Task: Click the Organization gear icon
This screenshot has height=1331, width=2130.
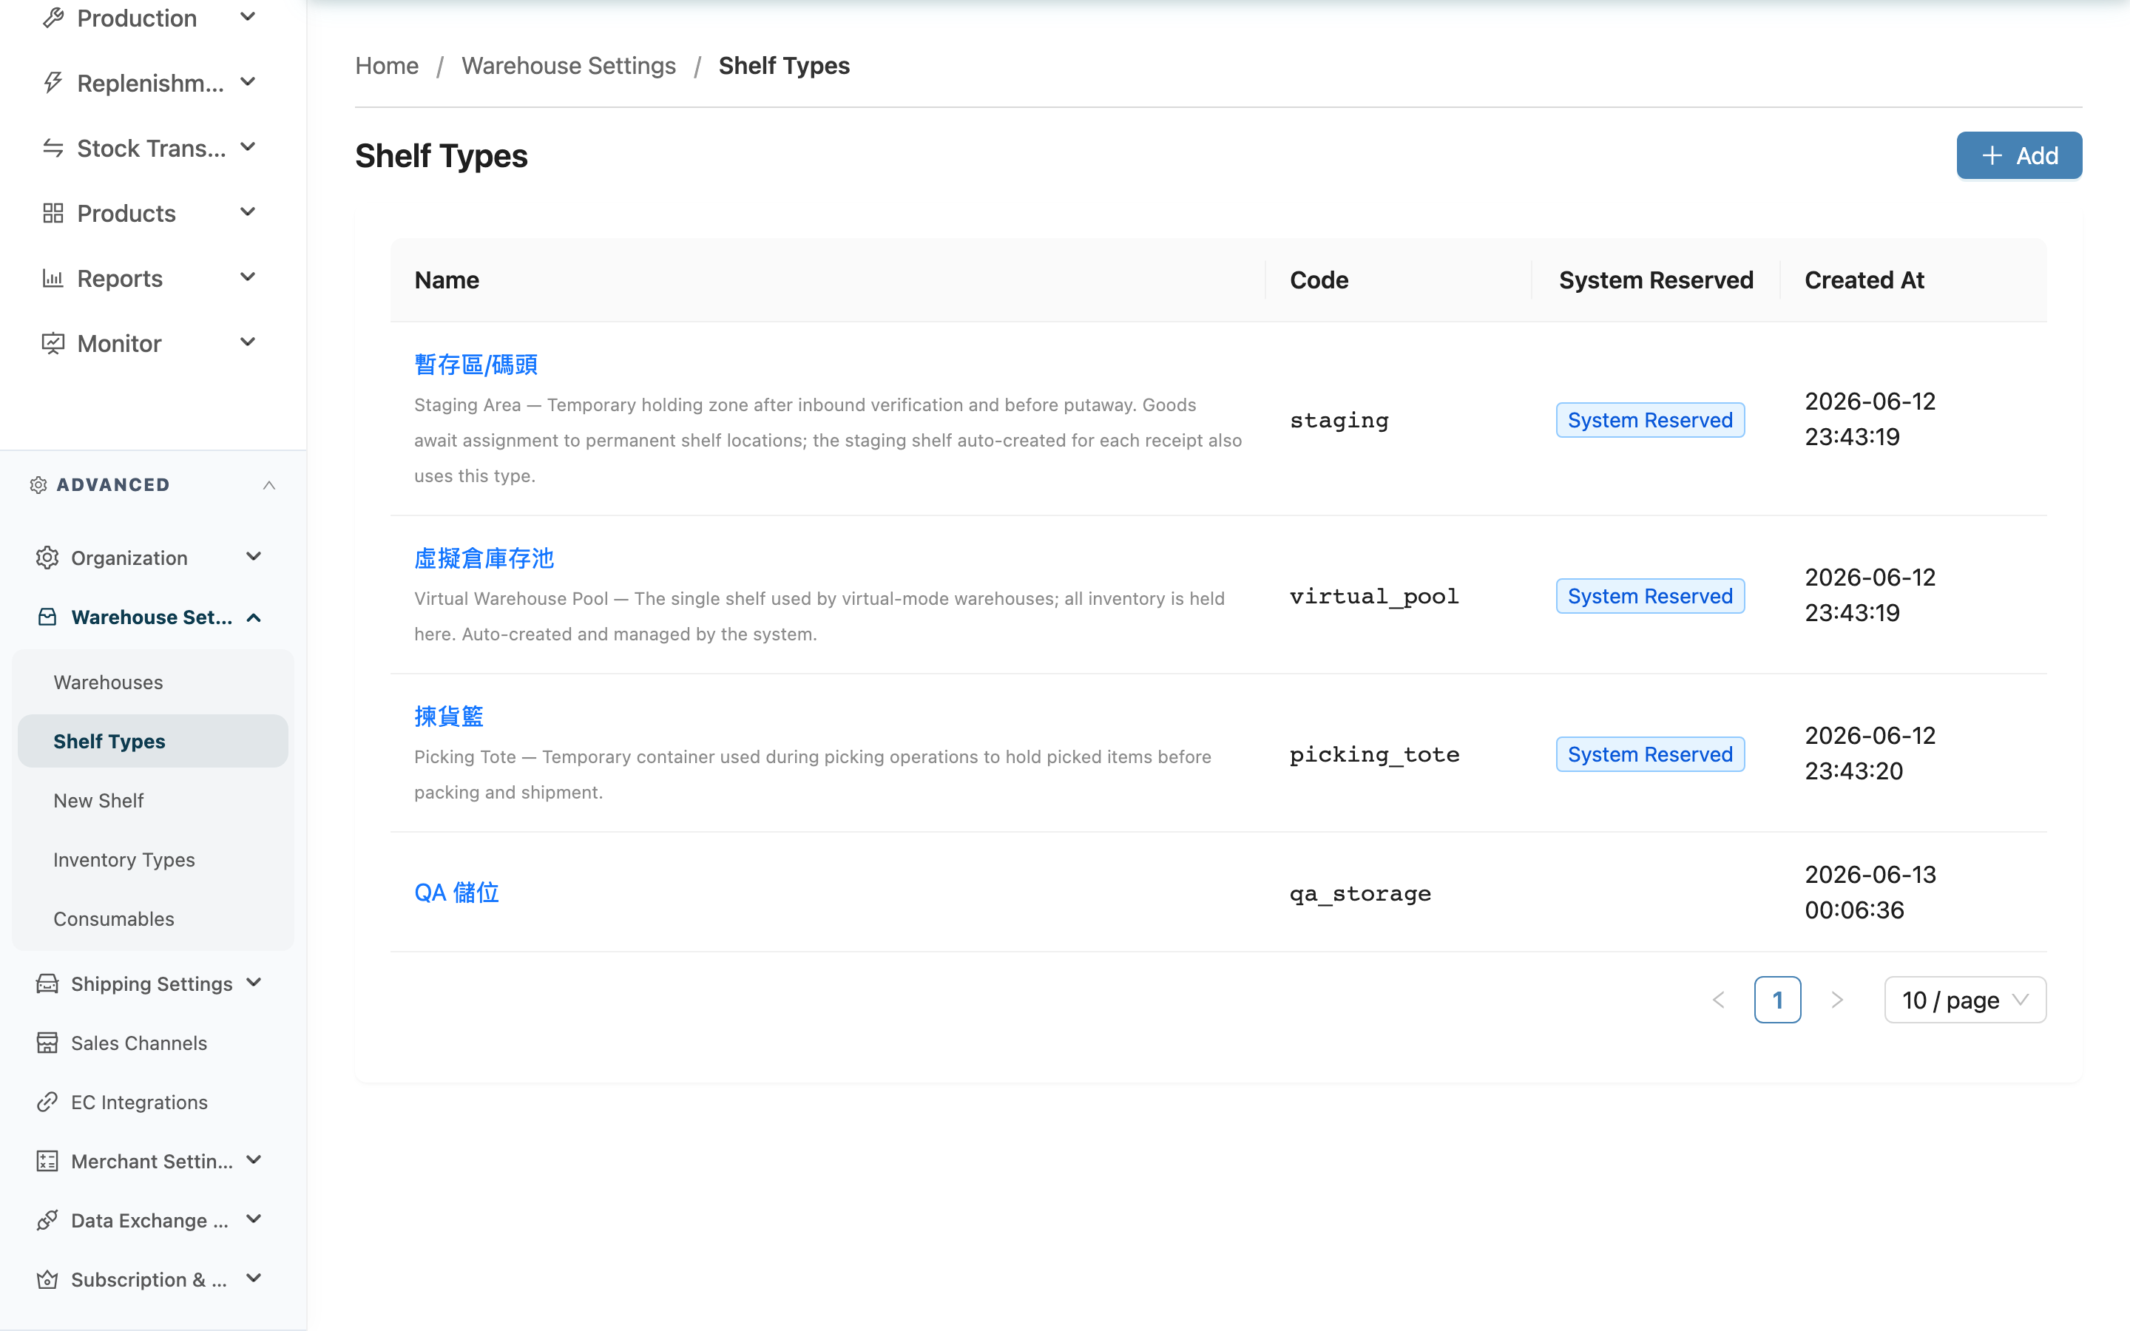Action: tap(47, 558)
